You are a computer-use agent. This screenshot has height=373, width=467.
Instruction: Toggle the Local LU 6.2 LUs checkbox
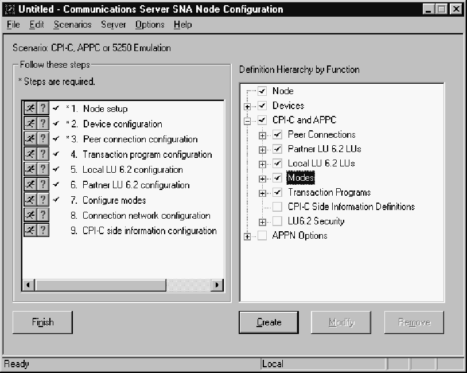coord(277,164)
